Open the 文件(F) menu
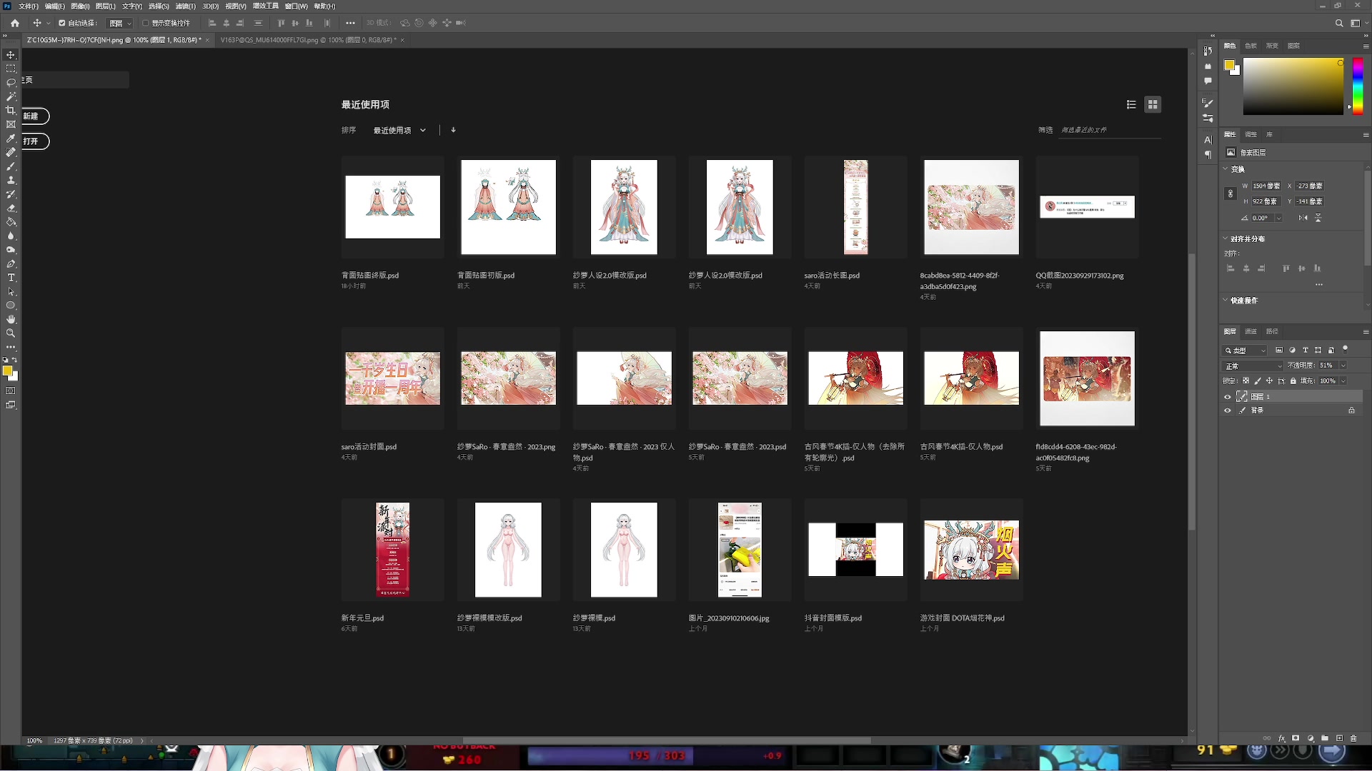Screen dimensions: 1372x771 (x=29, y=6)
